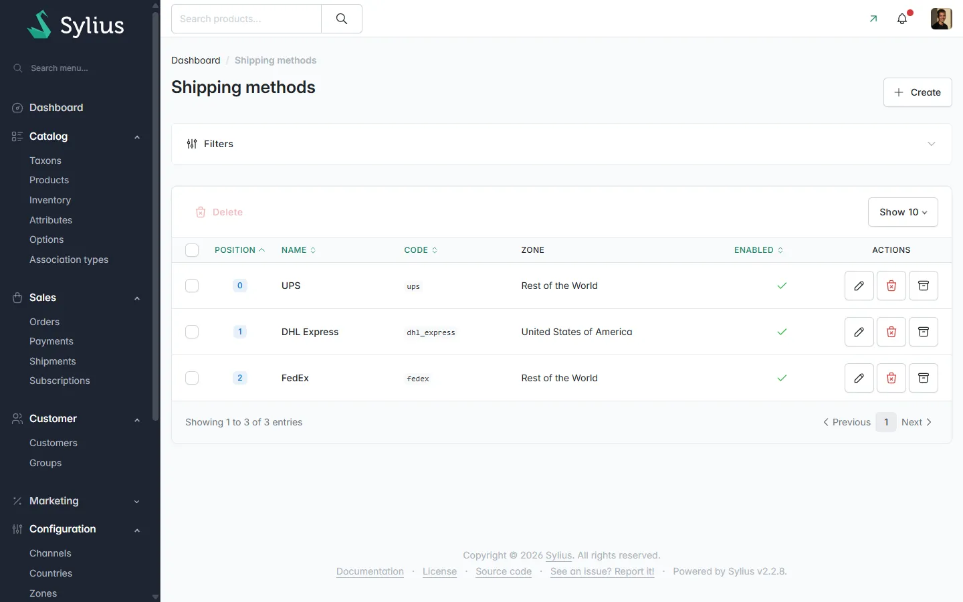
Task: Click the Sylius logo
Action: (76, 25)
